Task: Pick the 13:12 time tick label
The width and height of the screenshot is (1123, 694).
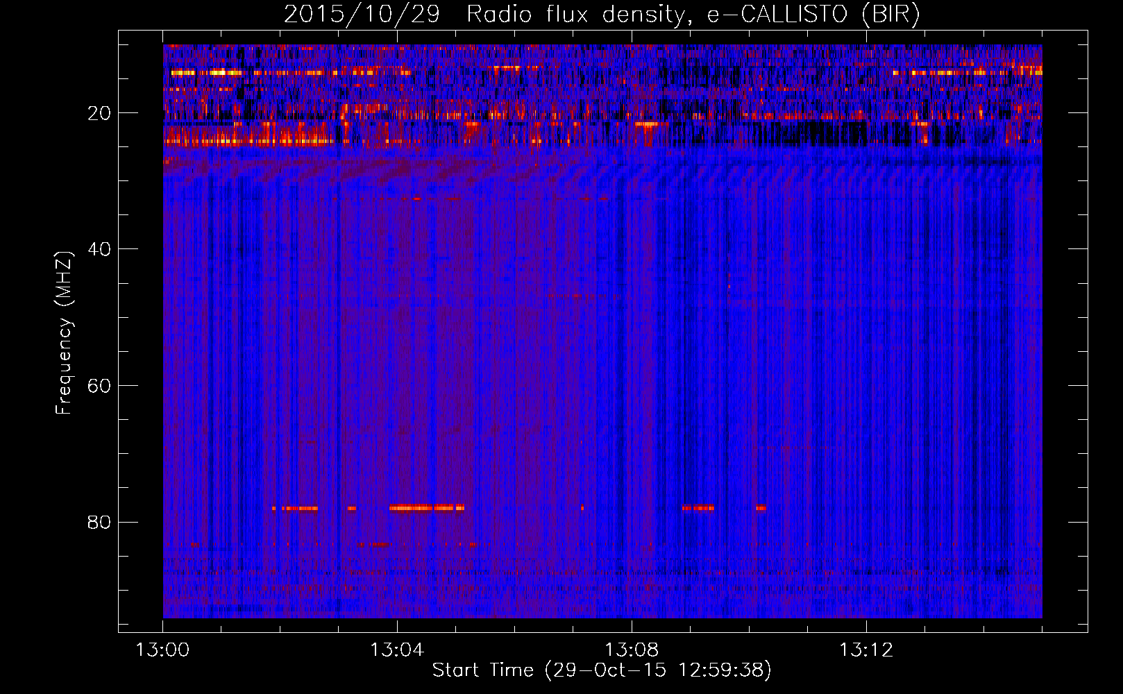Action: [866, 650]
